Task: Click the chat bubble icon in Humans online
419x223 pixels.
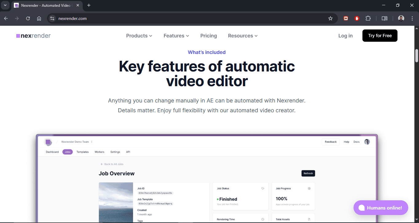Action: coord(362,208)
